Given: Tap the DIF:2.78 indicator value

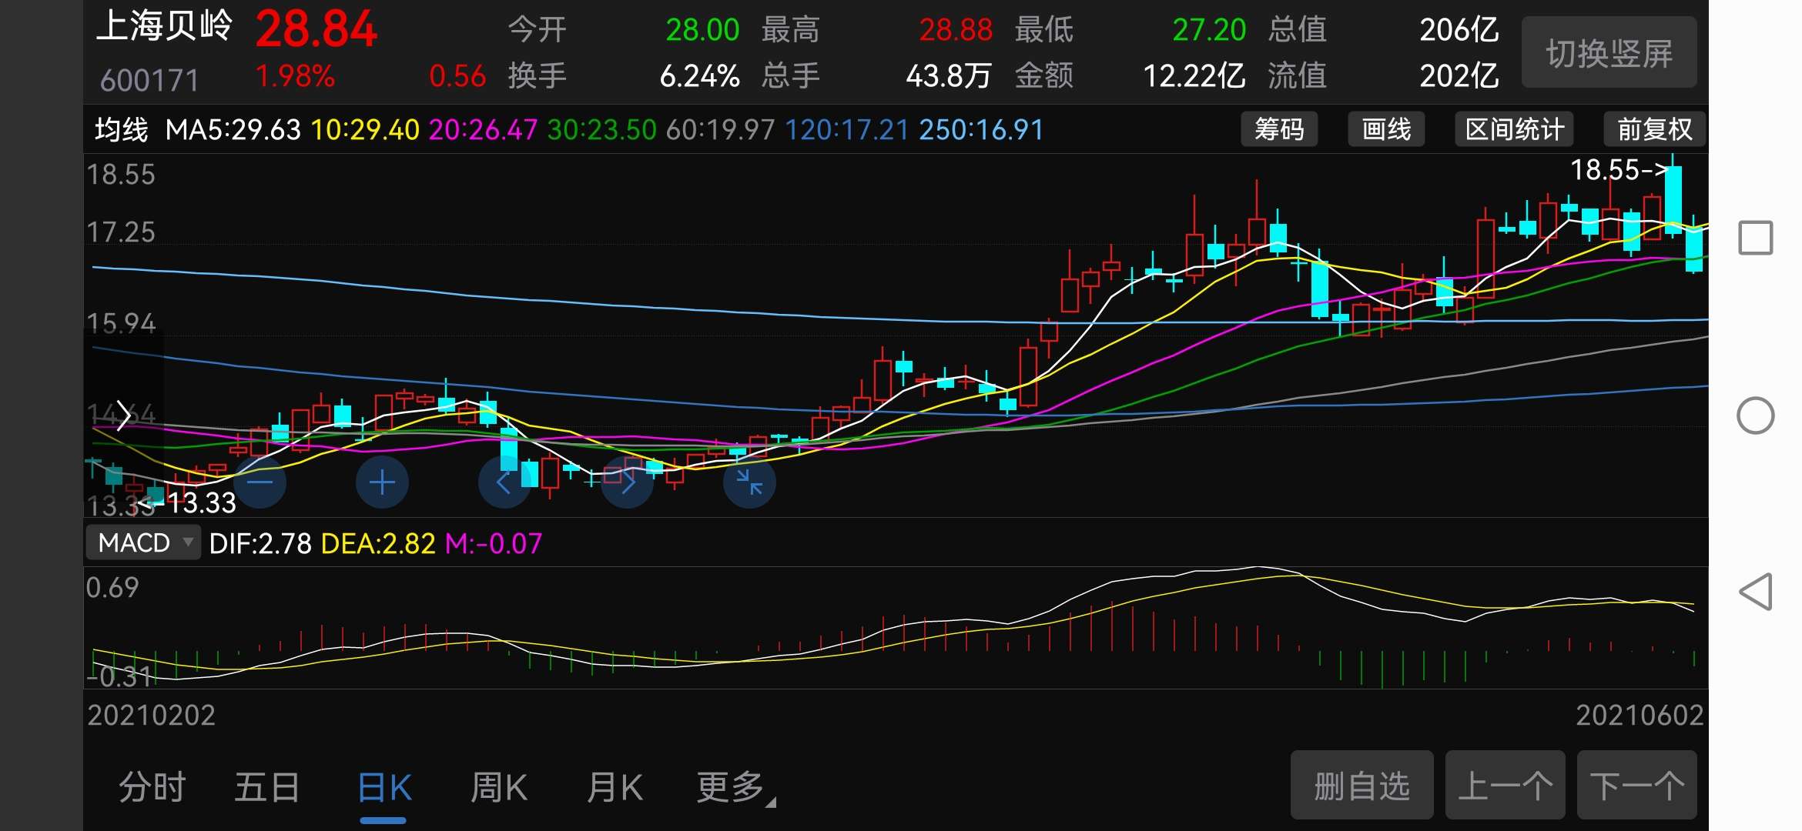Looking at the screenshot, I should tap(260, 543).
